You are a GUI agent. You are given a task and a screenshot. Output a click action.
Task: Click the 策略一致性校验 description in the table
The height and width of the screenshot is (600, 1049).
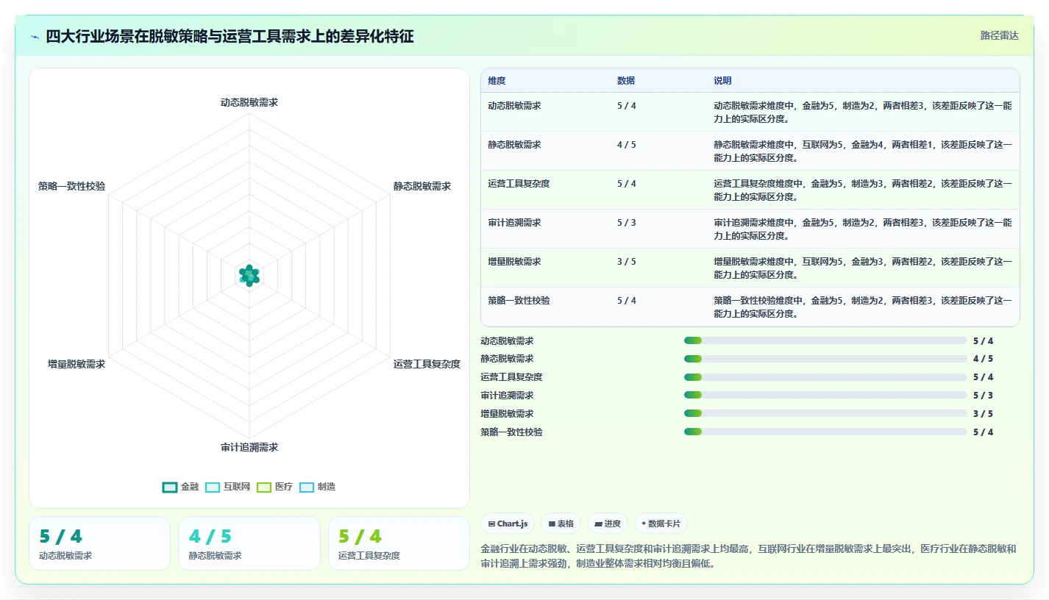(x=862, y=307)
